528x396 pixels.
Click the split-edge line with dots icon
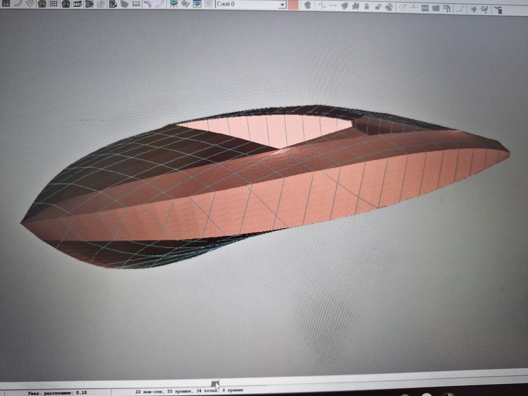pyautogui.click(x=414, y=7)
